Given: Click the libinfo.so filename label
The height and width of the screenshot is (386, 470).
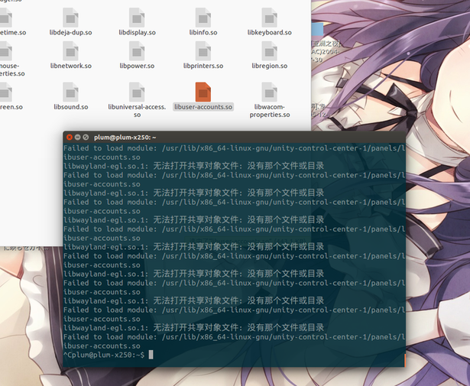Looking at the screenshot, I should point(203,32).
